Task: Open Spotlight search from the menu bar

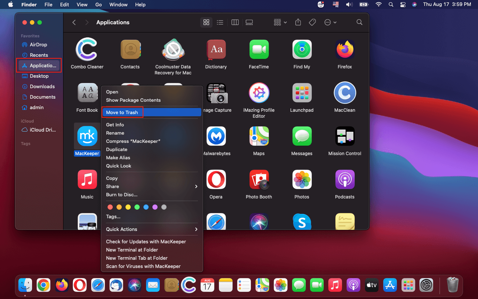Action: pos(391,4)
